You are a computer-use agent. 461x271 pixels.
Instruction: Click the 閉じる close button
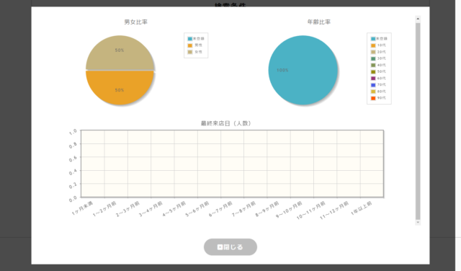[230, 247]
